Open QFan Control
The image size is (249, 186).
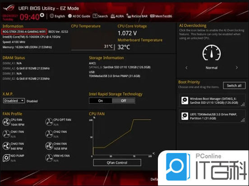(x=117, y=163)
